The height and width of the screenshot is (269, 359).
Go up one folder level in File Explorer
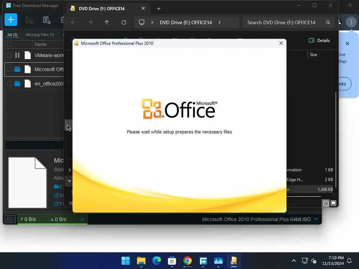pos(107,22)
